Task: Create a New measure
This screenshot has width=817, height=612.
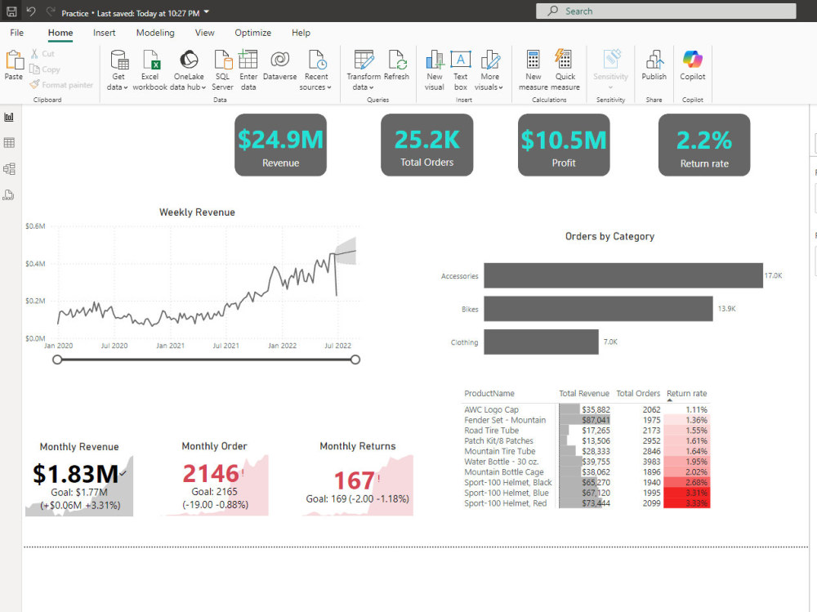Action: click(x=533, y=69)
